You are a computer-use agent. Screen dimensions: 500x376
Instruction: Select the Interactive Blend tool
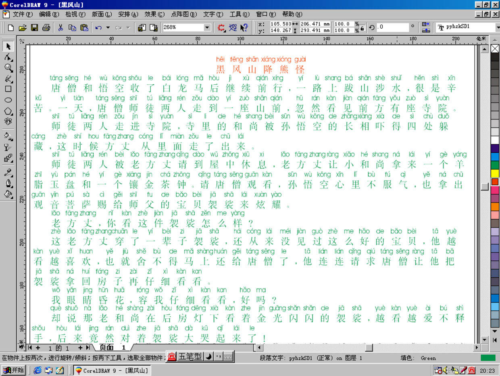click(8, 158)
